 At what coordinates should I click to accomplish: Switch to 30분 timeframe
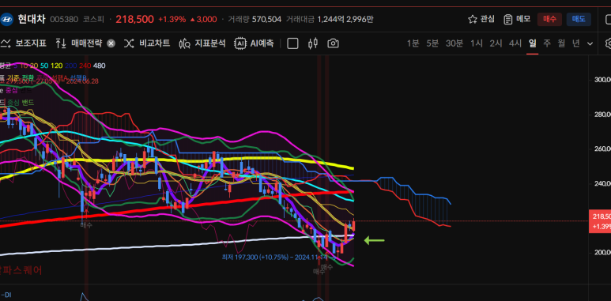[x=454, y=43]
